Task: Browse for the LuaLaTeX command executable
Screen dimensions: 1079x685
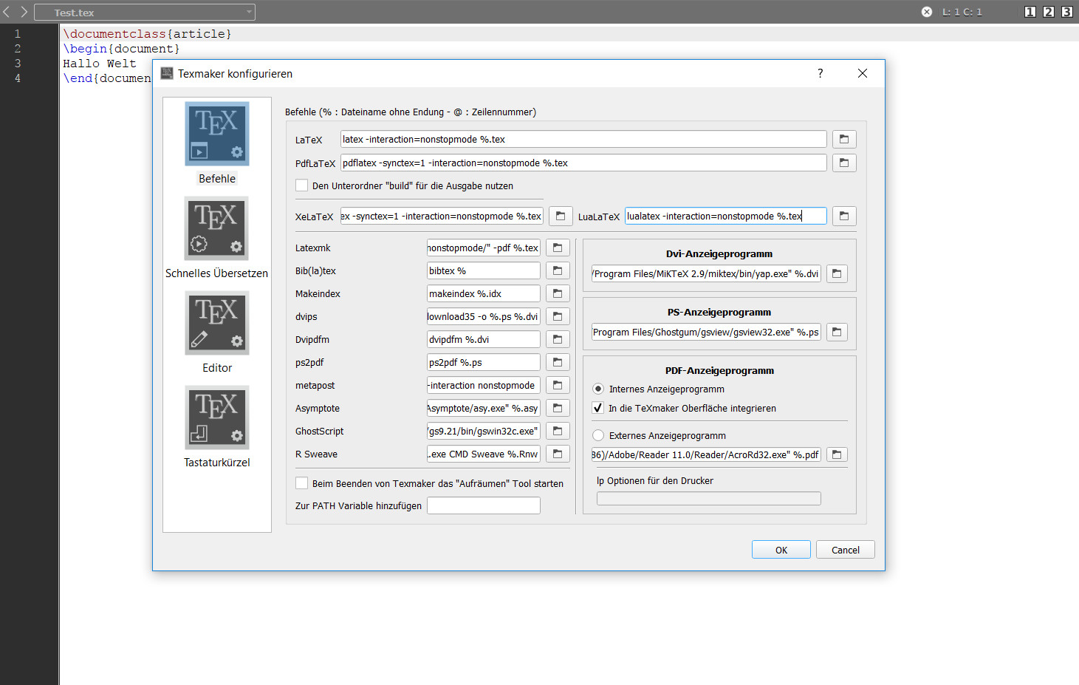Action: (x=844, y=216)
